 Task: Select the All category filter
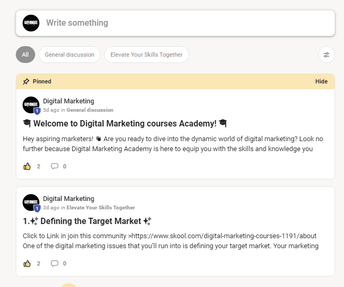[x=25, y=55]
